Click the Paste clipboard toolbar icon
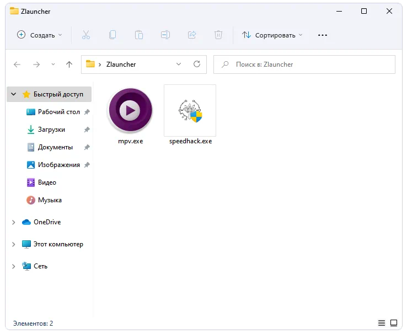The image size is (407, 334). pyautogui.click(x=139, y=35)
